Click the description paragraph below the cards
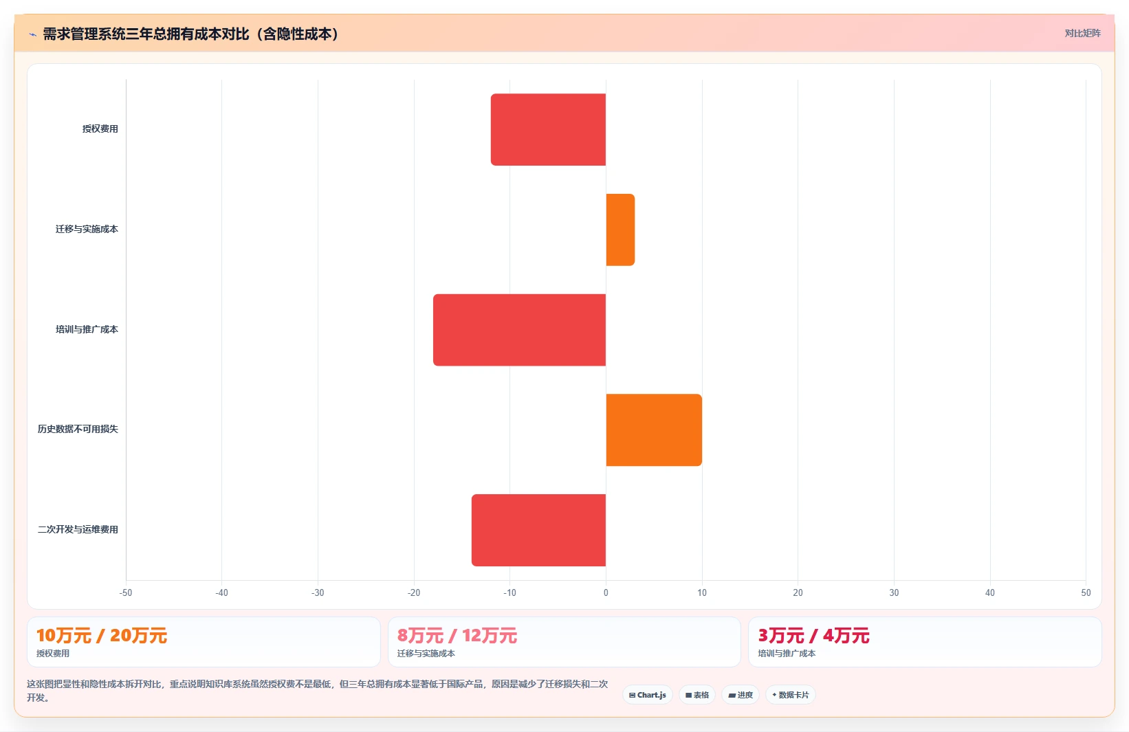The image size is (1129, 732). coord(318,691)
